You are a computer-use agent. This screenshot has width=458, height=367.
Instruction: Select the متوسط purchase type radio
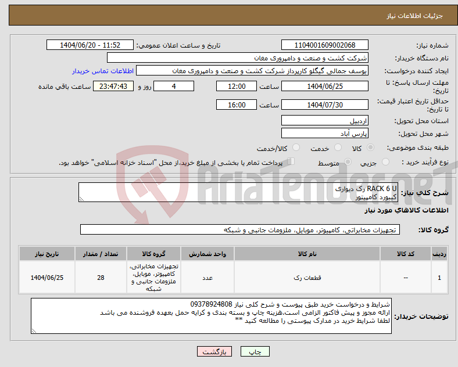[x=348, y=162]
